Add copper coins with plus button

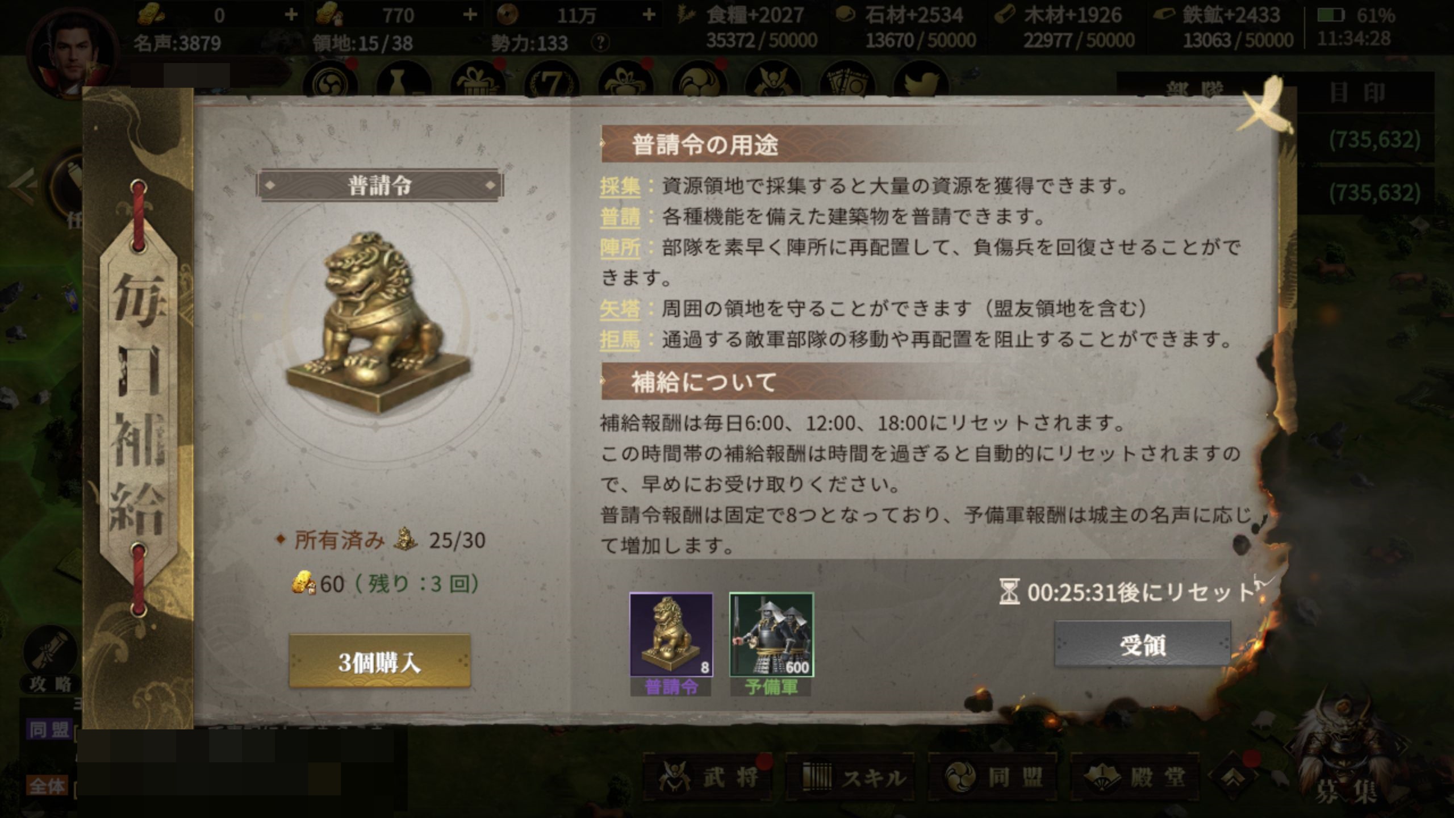pyautogui.click(x=648, y=14)
